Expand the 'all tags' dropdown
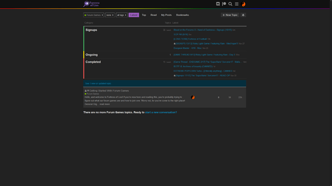The width and height of the screenshot is (332, 186). click(x=122, y=15)
